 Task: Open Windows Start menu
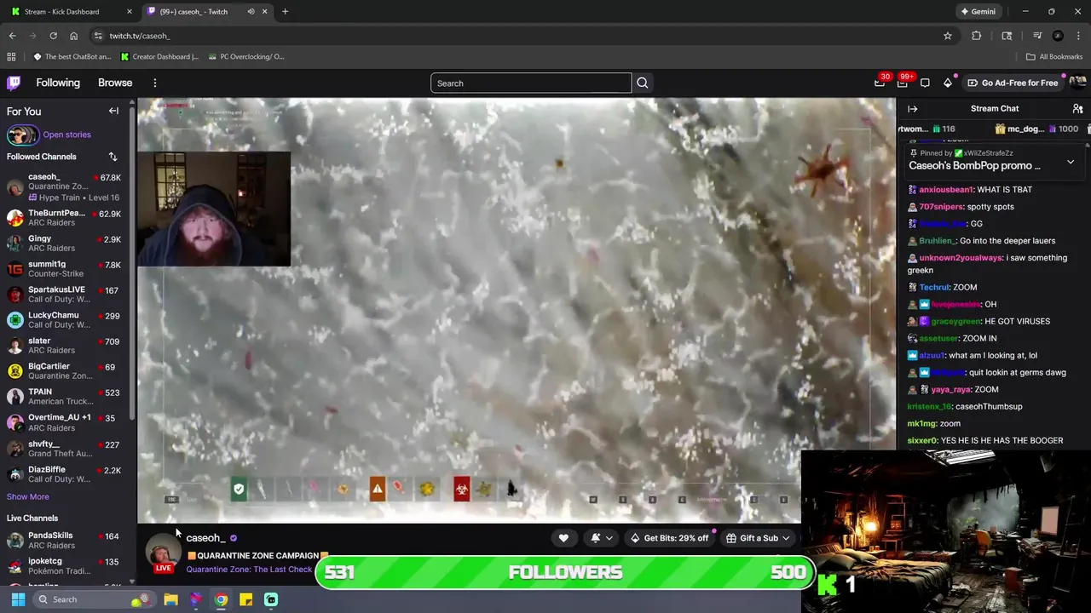[x=18, y=599]
